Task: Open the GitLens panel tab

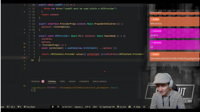Action: coord(72,81)
